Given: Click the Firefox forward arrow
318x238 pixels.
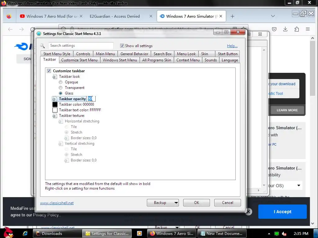Looking at the screenshot, I should [x=21, y=29].
